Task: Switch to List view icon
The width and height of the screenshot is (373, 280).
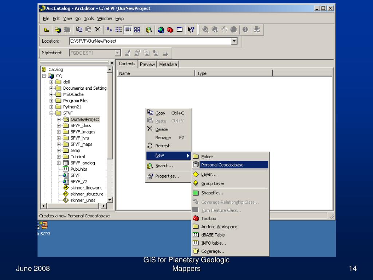Action: 118,30
